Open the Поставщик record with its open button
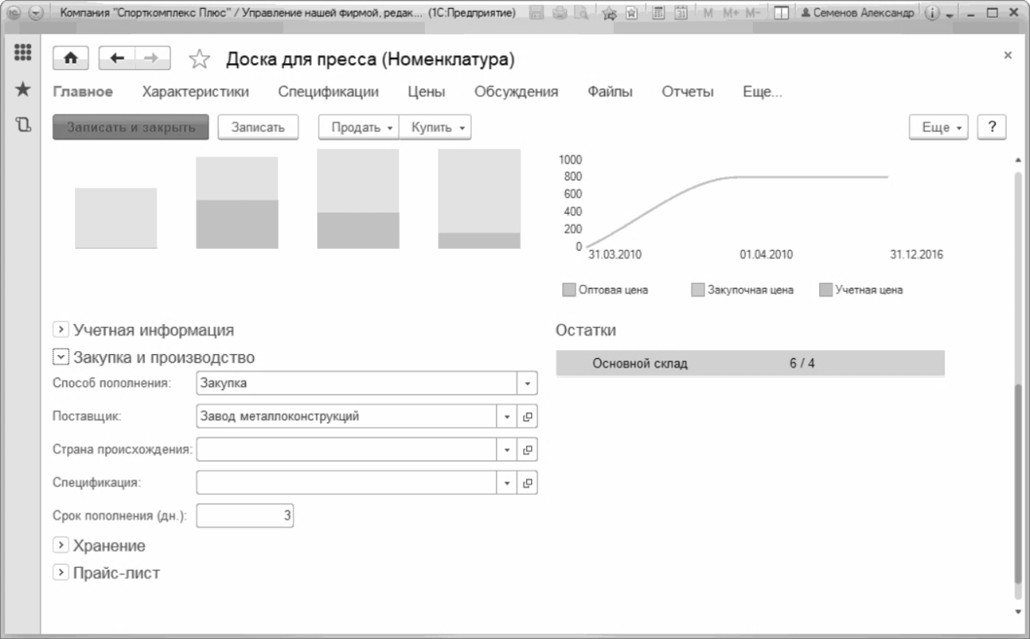This screenshot has height=639, width=1030. [x=528, y=416]
